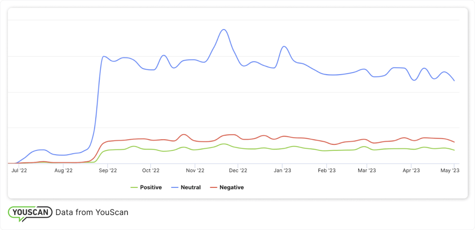
Task: Click the Mar '23 axis label
Action: (x=367, y=170)
